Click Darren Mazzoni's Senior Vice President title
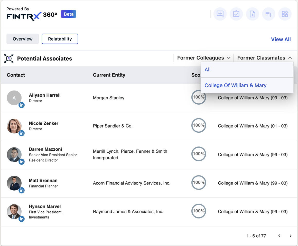 (x=53, y=158)
